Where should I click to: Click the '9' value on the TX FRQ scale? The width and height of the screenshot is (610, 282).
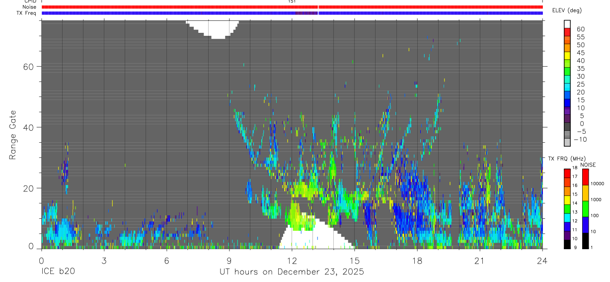(x=575, y=248)
